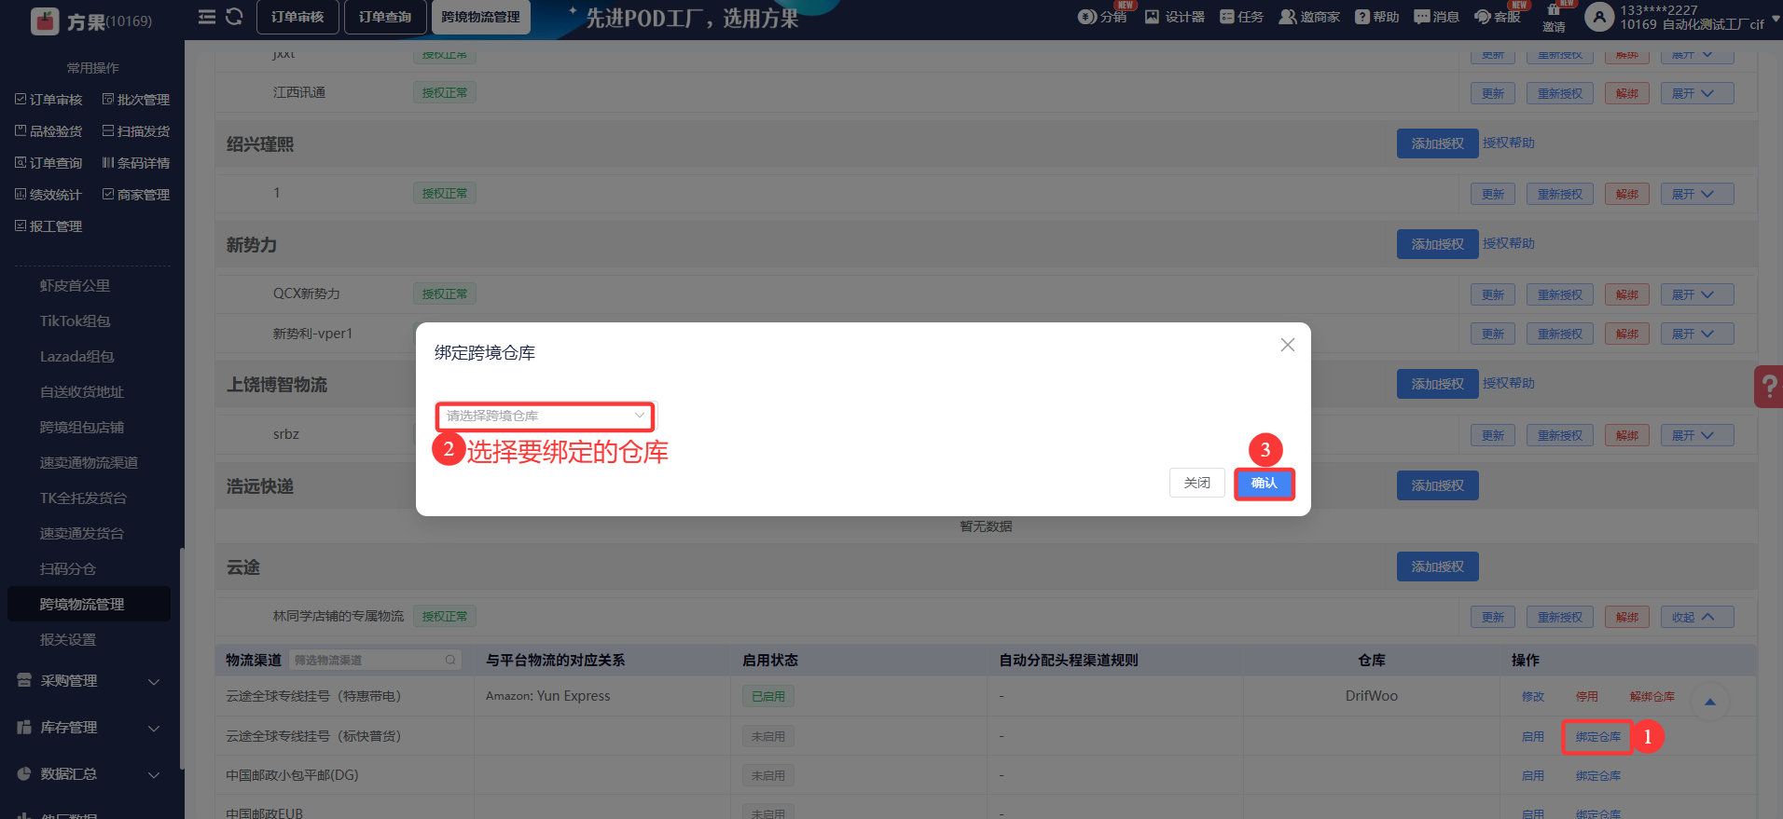Click the DrifWoo warehouse cell
Image resolution: width=1783 pixels, height=819 pixels.
pyautogui.click(x=1371, y=696)
